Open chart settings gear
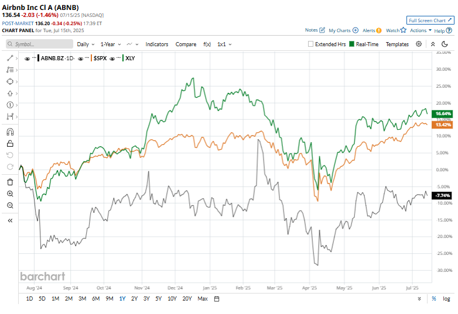This screenshot has height=314, width=458. (419, 44)
